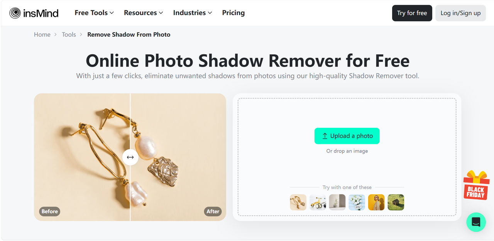The height and width of the screenshot is (241, 494).
Task: Open the Tools breadcrumb link
Action: (69, 35)
